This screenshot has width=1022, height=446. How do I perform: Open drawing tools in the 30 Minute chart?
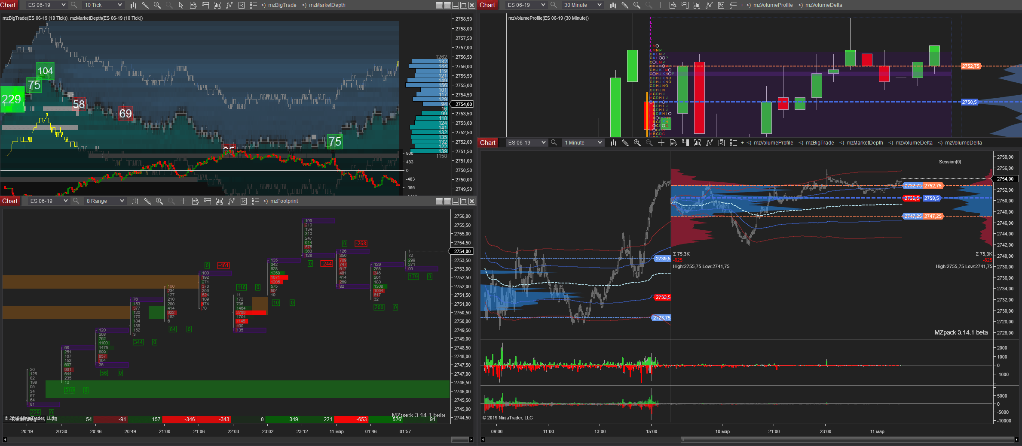pyautogui.click(x=625, y=5)
